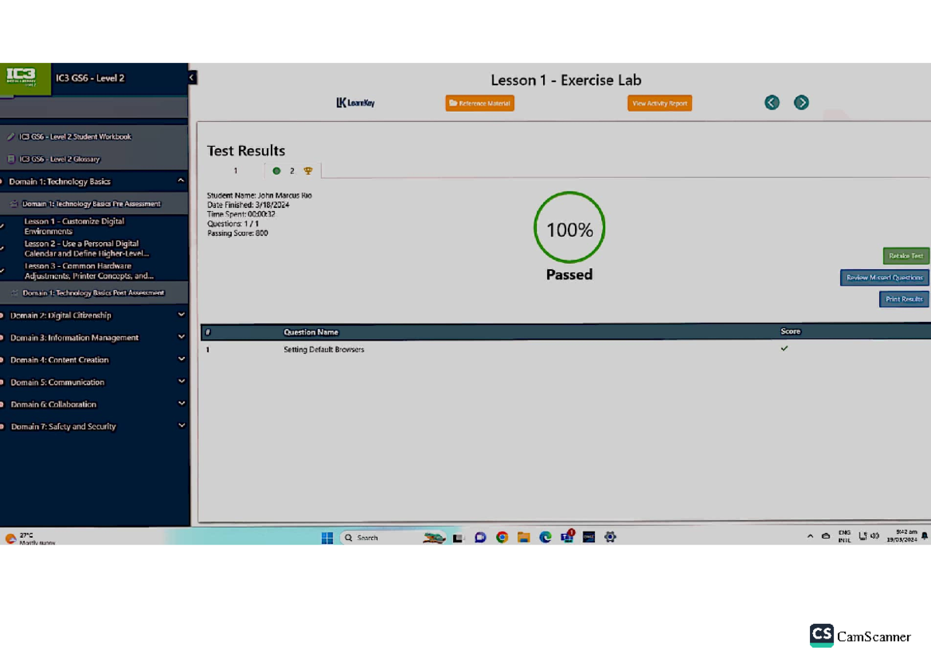The height and width of the screenshot is (658, 931).
Task: Expand Domain 7: Safety and Security
Action: pos(181,426)
